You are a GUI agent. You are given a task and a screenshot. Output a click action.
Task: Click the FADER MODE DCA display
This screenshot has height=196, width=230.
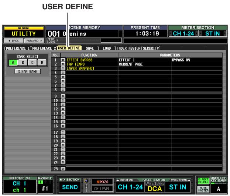pyautogui.click(x=155, y=187)
